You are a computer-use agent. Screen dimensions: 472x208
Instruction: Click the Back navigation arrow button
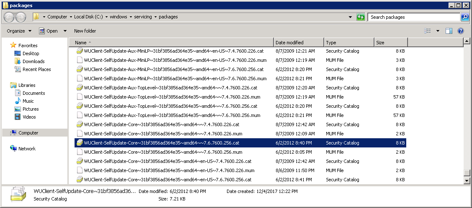9,17
